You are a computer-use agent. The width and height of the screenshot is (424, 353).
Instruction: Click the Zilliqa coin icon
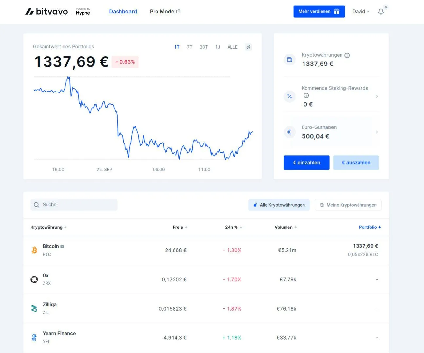pos(34,308)
